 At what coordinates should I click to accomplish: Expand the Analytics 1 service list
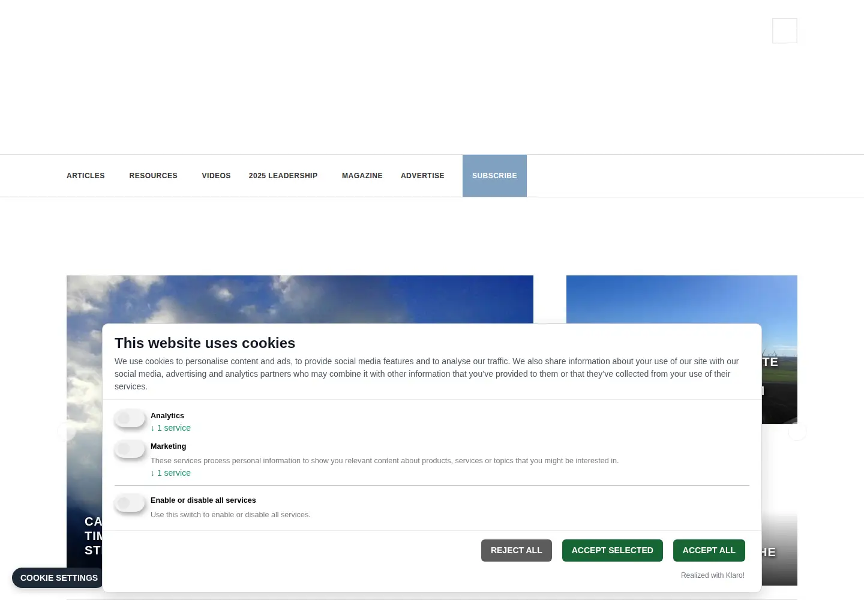170,428
